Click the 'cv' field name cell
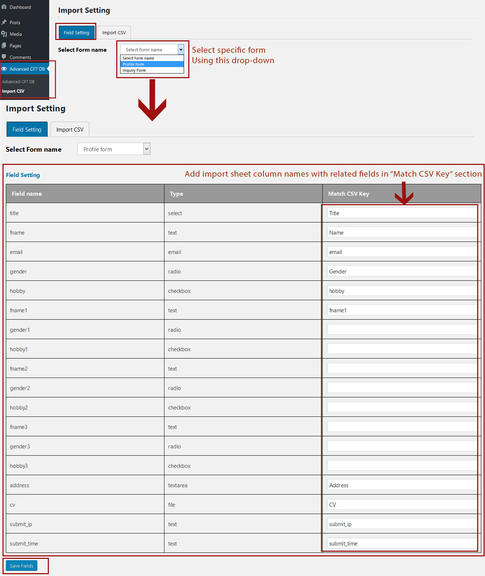The height and width of the screenshot is (576, 485). (x=85, y=504)
